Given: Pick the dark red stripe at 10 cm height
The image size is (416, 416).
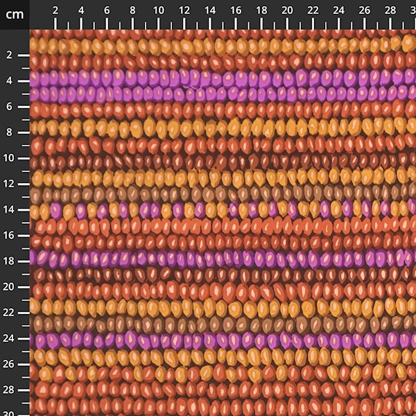Looking at the screenshot, I should click(x=208, y=161).
